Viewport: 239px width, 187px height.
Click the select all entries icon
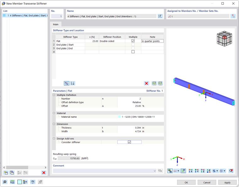(19, 173)
